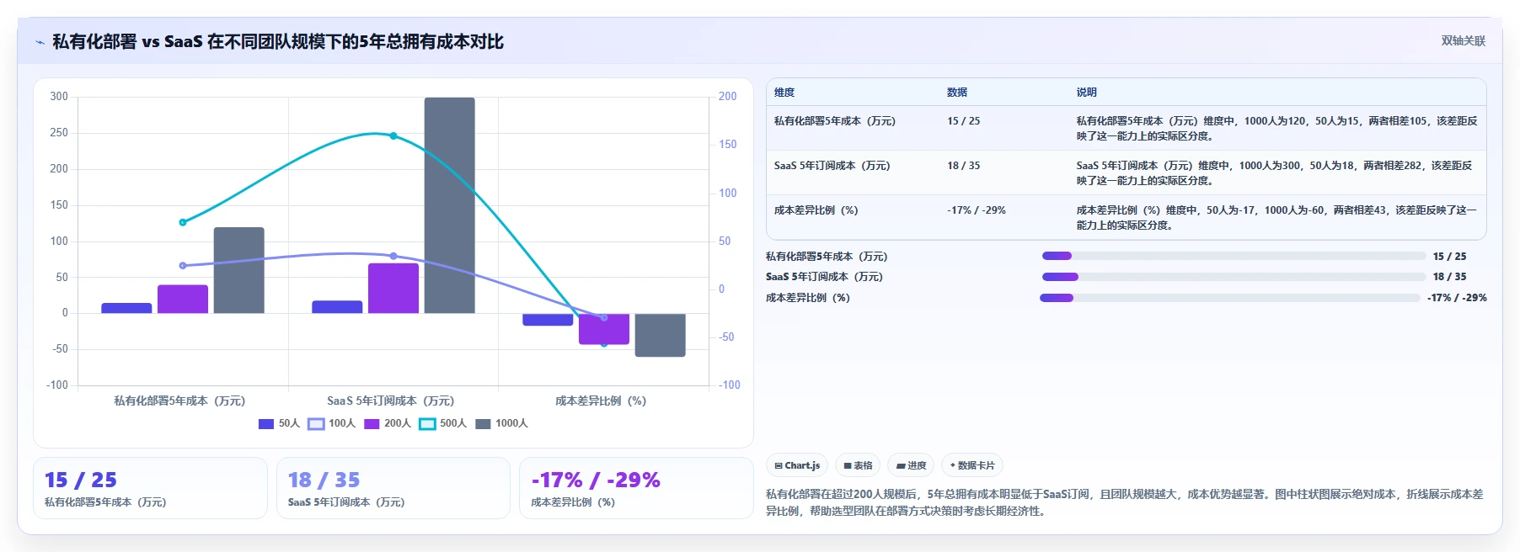Screen dimensions: 1520x552
Task: Click the summary paragraph below the tags
Action: click(x=1125, y=502)
